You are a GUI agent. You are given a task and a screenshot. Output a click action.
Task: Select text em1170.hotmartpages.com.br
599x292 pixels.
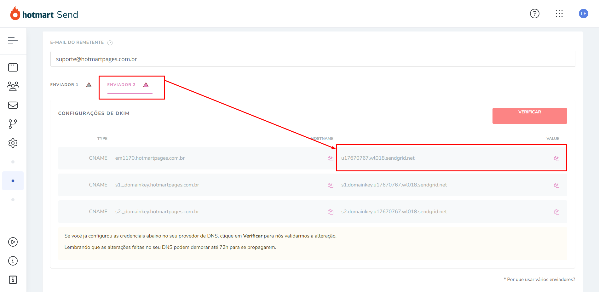click(150, 158)
